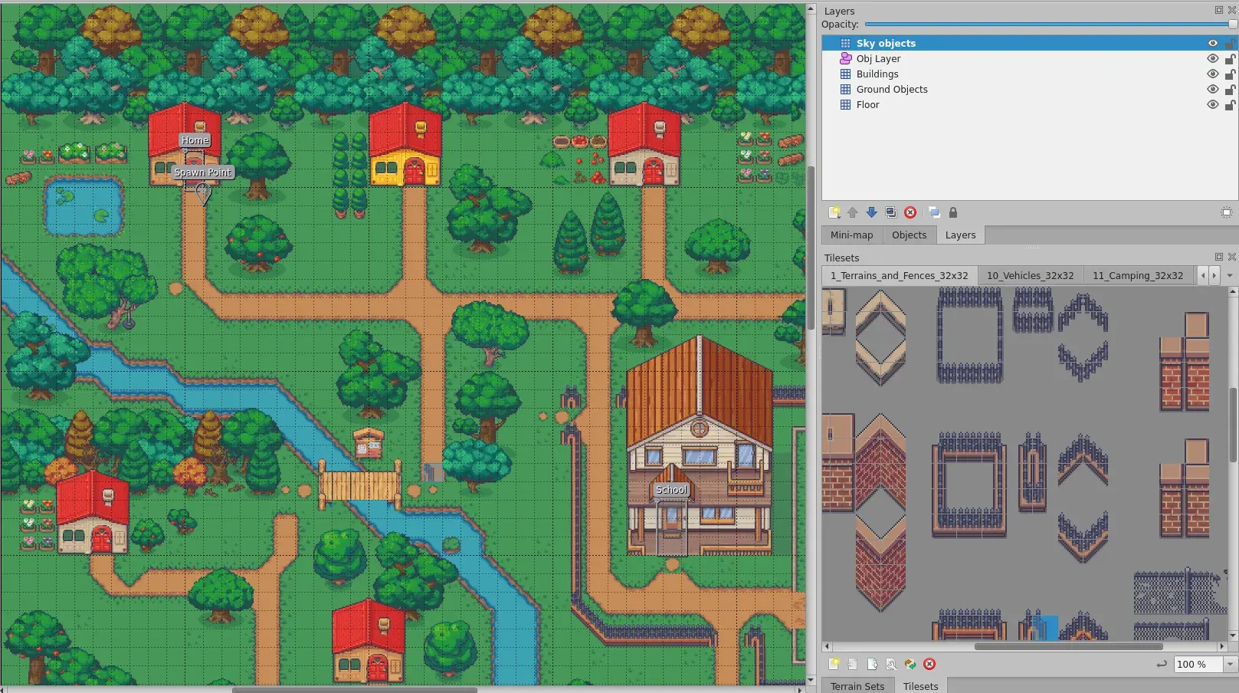
Task: Select the Obj Layer in layers list
Action: point(878,59)
